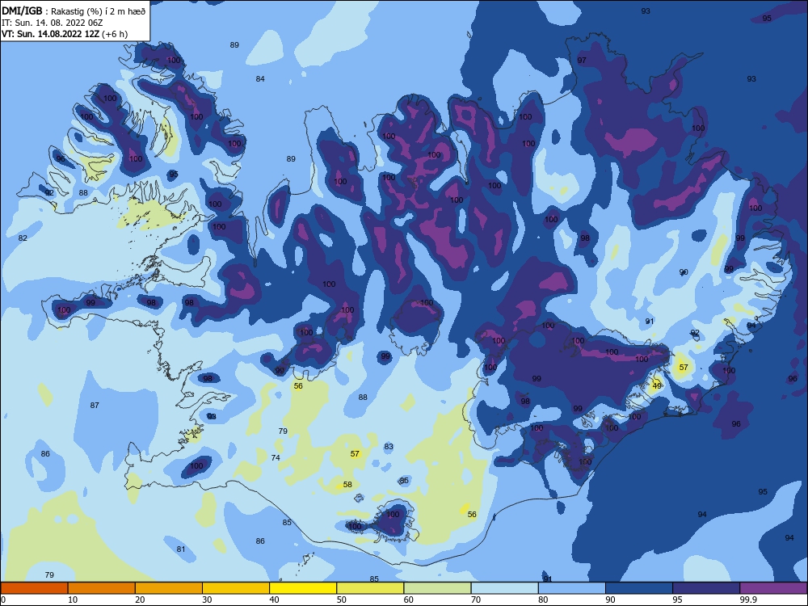Click the legend tick label 60
The height and width of the screenshot is (606, 808).
(x=409, y=600)
